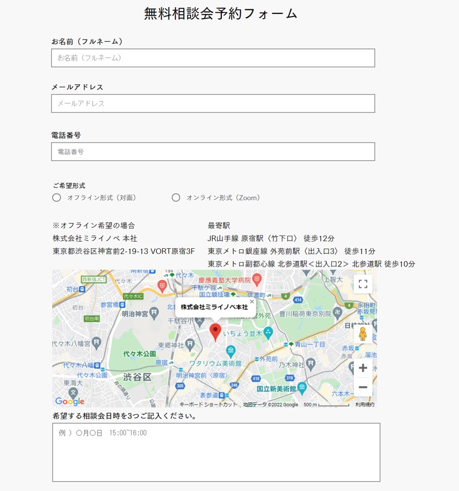Screen dimensions: 459x491
Task: Click the 代々木公園 park label on map
Action: click(x=140, y=354)
